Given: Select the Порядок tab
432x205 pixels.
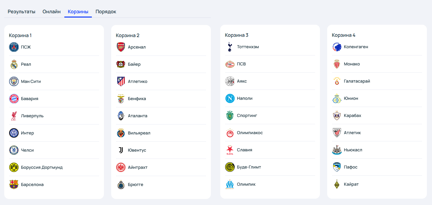Looking at the screenshot, I should click(106, 12).
